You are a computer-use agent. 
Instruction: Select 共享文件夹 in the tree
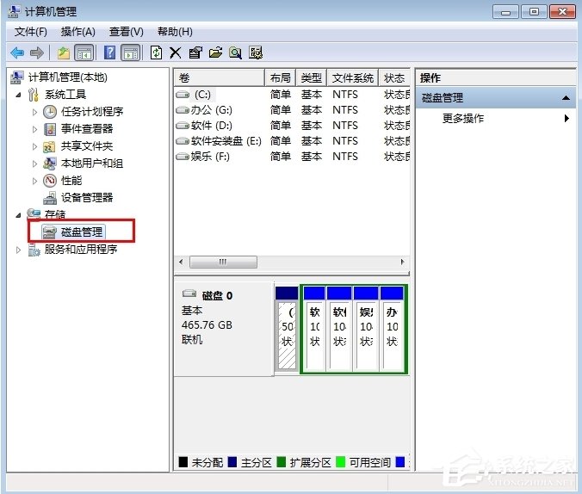point(87,146)
